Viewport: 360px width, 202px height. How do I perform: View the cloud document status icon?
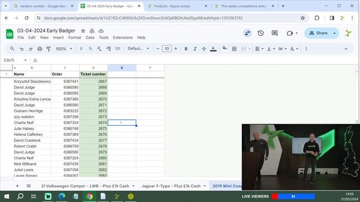[101, 31]
